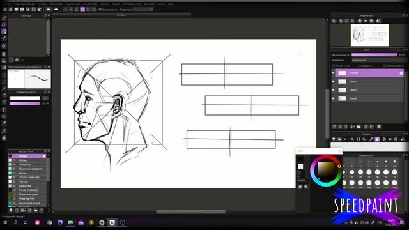Open Windows taskbar search
Viewport: 409px width, 230px height.
pyautogui.click(x=15, y=222)
